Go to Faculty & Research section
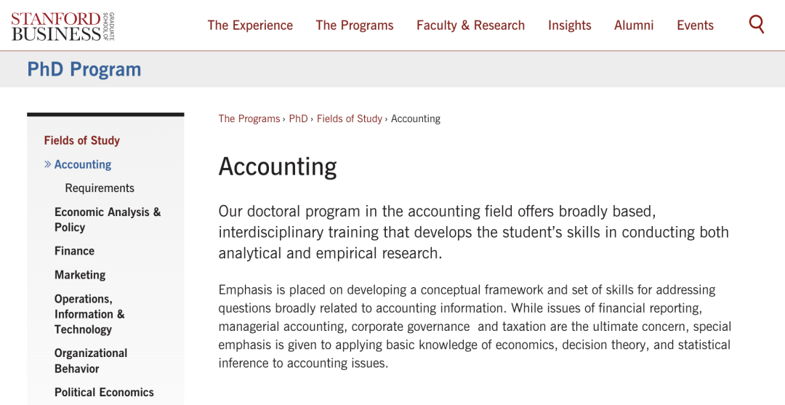Screen dimensions: 785x405 pyautogui.click(x=470, y=25)
